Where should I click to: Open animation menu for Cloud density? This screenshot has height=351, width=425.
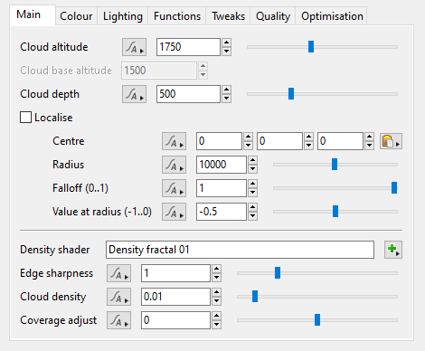tap(118, 297)
